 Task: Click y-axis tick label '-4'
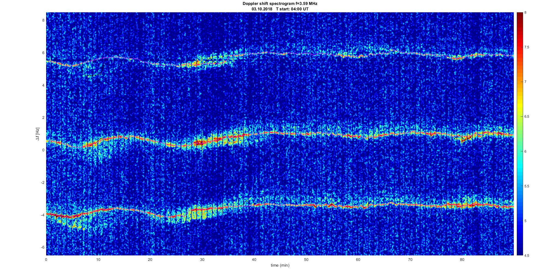(x=42, y=215)
